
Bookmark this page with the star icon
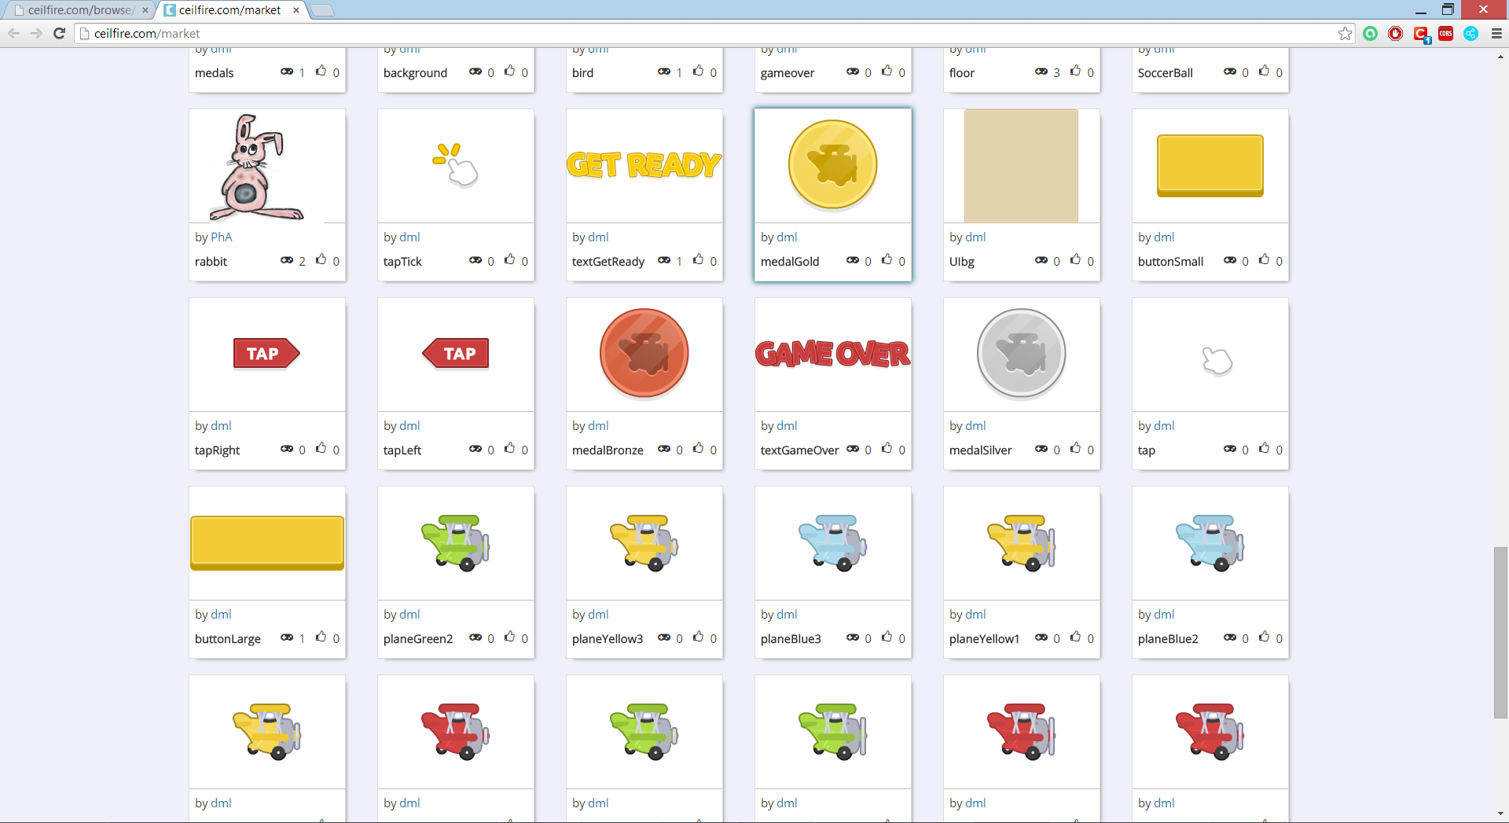pyautogui.click(x=1345, y=33)
